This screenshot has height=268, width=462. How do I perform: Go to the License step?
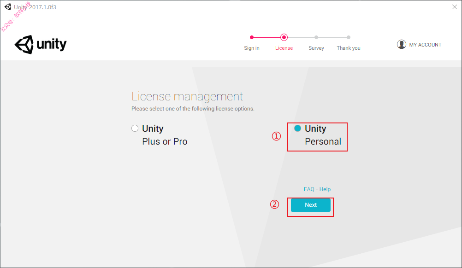(284, 48)
